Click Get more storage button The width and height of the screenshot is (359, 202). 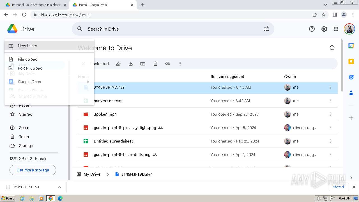tap(33, 170)
